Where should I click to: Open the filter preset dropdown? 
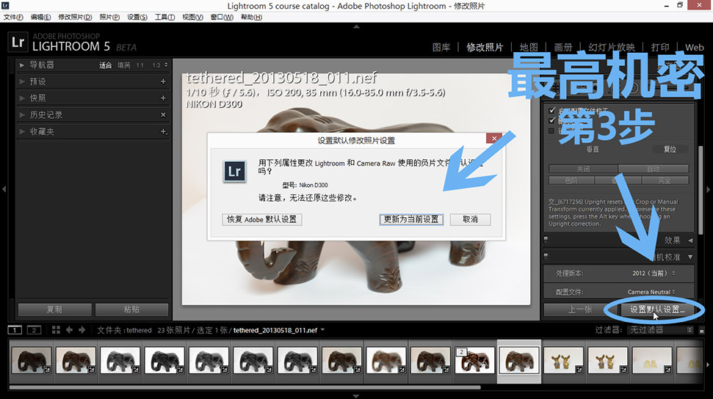tap(660, 330)
